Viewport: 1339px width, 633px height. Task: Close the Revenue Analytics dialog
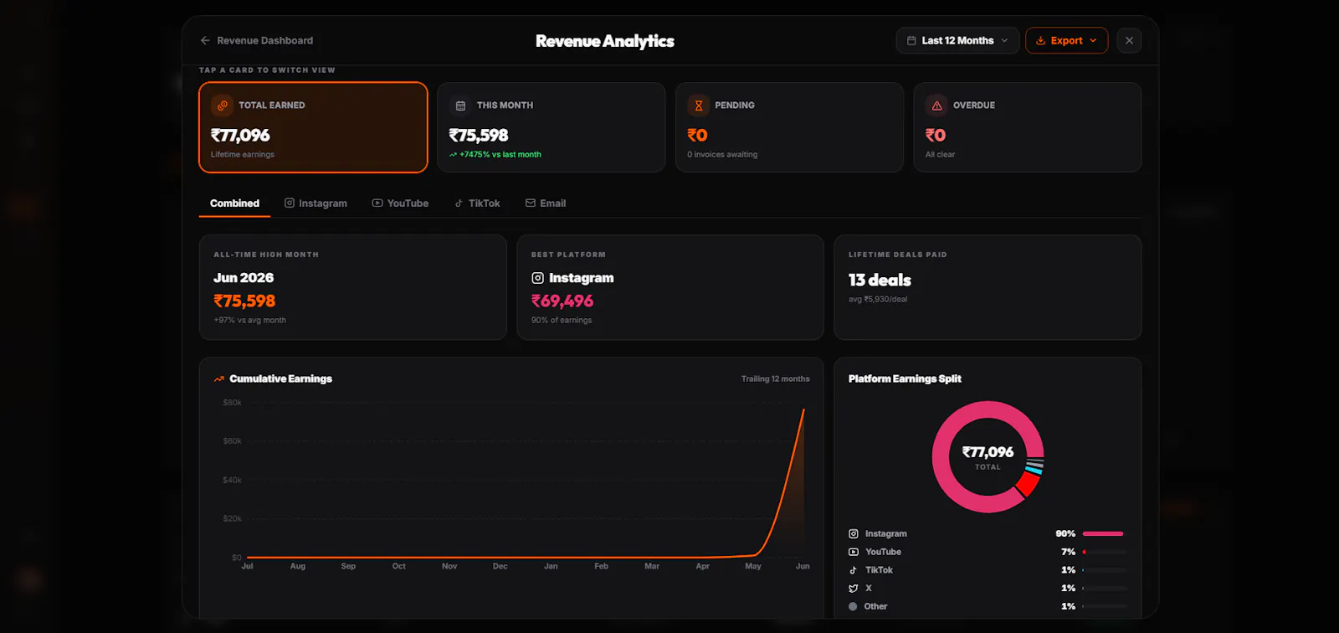1129,40
